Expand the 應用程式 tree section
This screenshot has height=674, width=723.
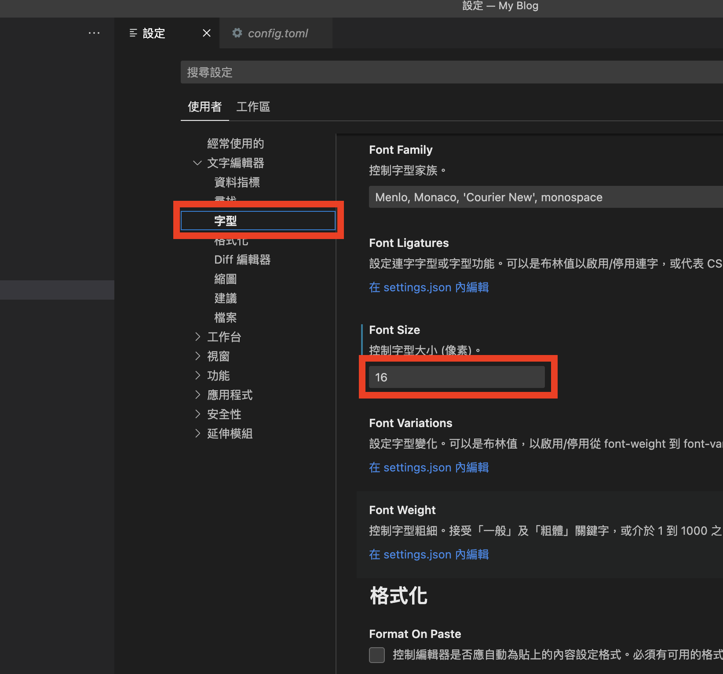pyautogui.click(x=197, y=395)
